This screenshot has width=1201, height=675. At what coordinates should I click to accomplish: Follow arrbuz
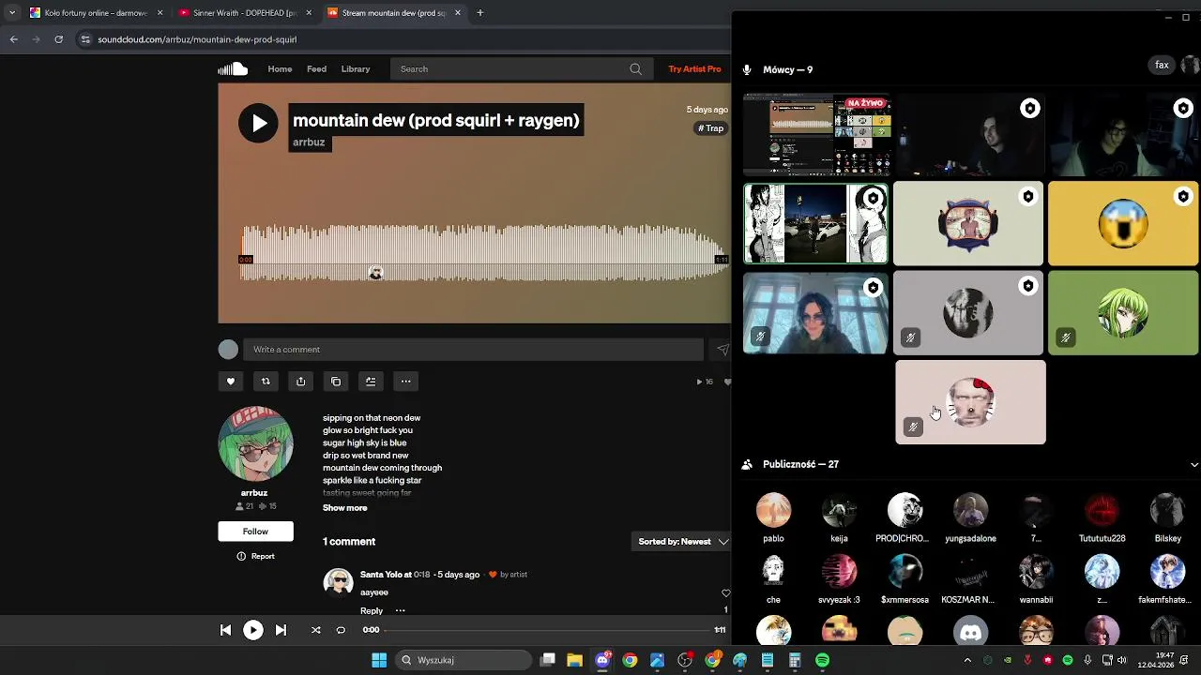[x=255, y=532]
